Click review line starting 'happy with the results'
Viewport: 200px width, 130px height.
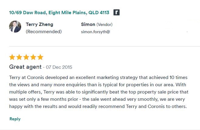(98, 106)
